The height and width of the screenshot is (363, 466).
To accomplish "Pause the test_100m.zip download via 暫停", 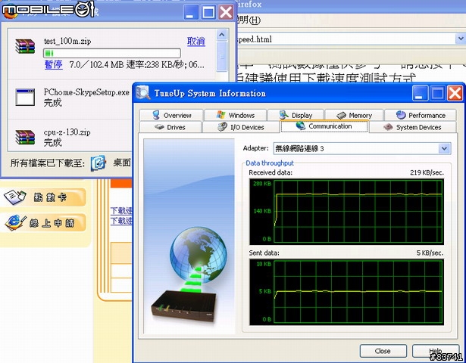I will point(54,64).
